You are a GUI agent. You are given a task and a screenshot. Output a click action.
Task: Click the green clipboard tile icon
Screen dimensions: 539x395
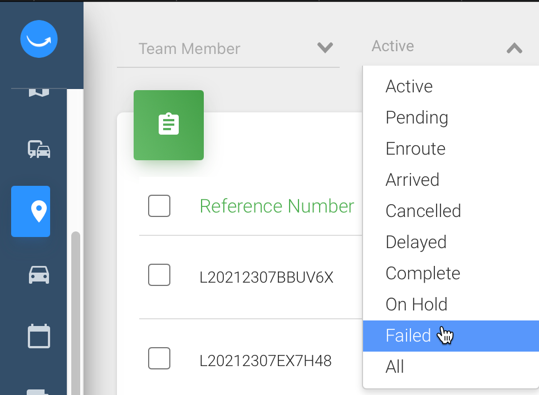click(168, 125)
